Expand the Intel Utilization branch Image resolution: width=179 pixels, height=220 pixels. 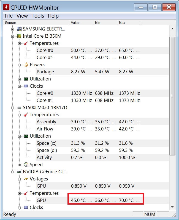click(x=20, y=79)
